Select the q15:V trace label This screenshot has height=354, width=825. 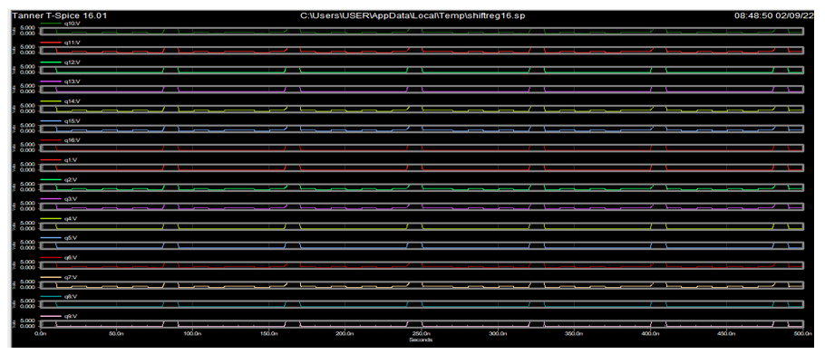click(70, 120)
